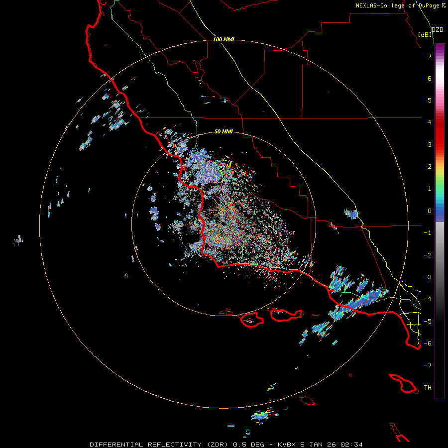Click the TH label on color scale

click(428, 388)
